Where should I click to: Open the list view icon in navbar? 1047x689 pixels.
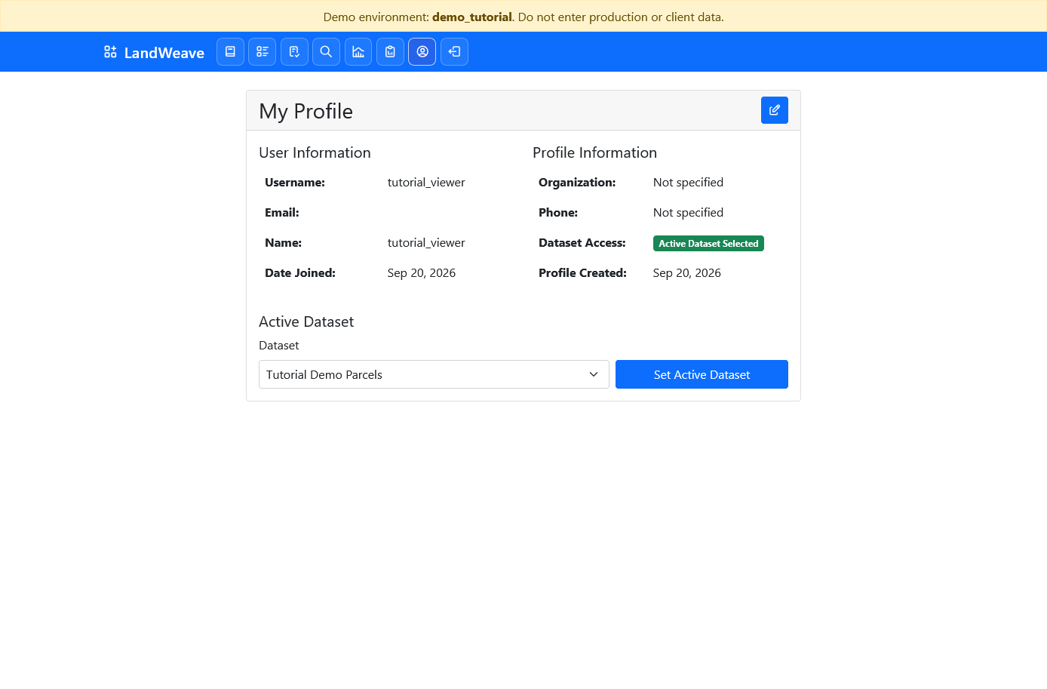click(263, 52)
